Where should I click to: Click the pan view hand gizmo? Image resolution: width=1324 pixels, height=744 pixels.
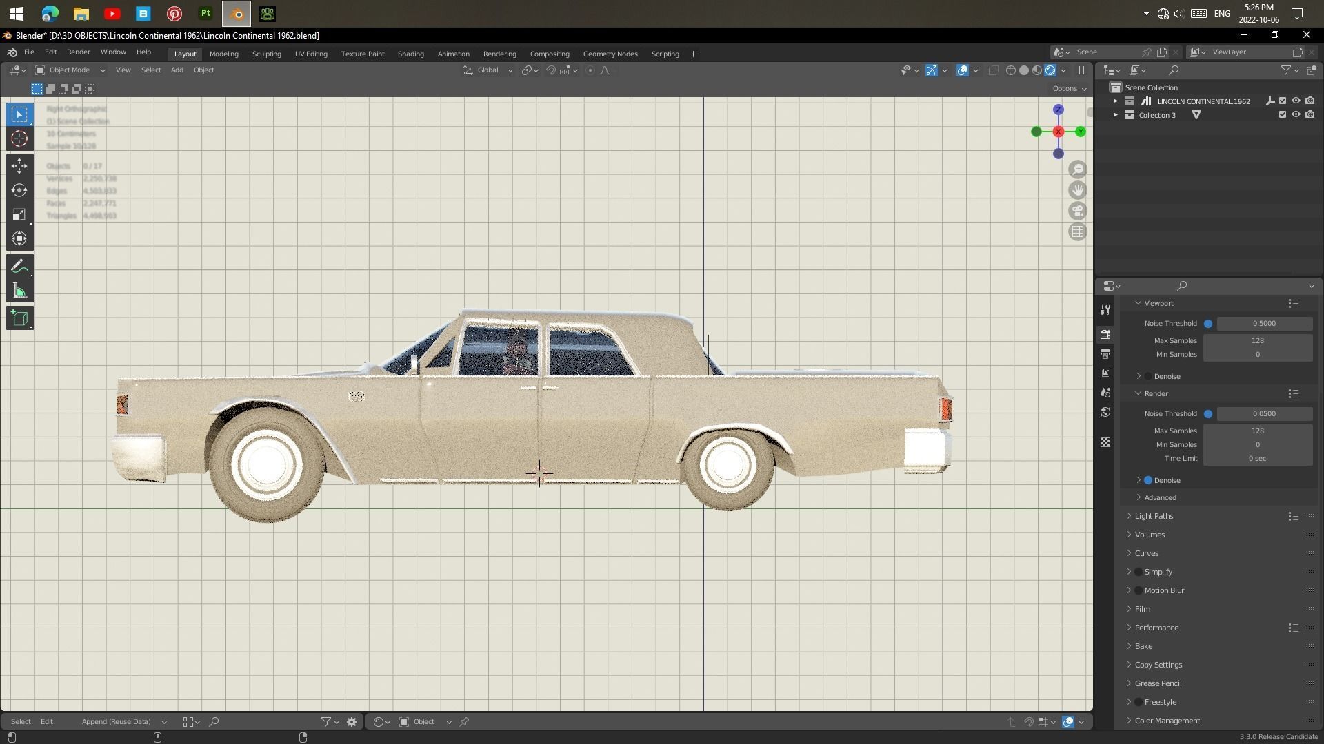[x=1077, y=190]
